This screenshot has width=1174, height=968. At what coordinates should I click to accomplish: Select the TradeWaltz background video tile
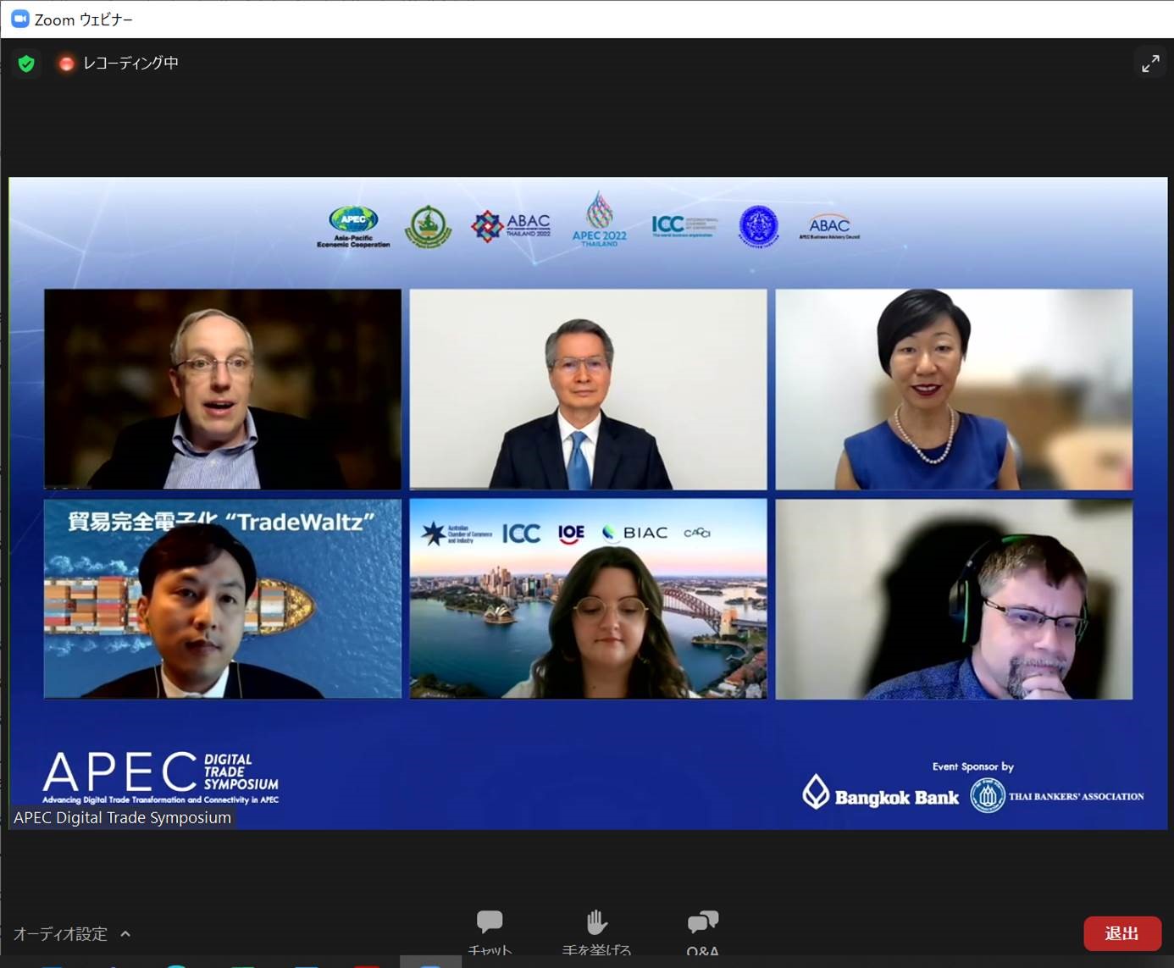click(x=223, y=599)
